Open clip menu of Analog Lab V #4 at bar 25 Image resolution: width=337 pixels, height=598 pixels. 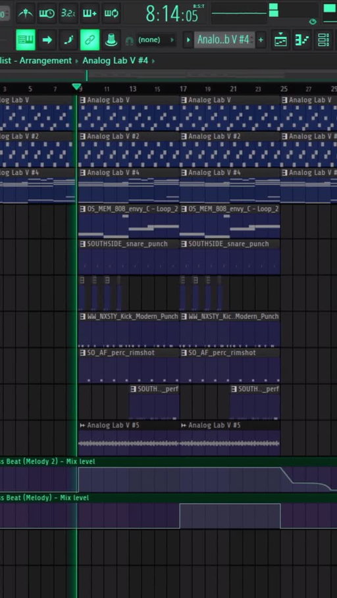pos(285,173)
